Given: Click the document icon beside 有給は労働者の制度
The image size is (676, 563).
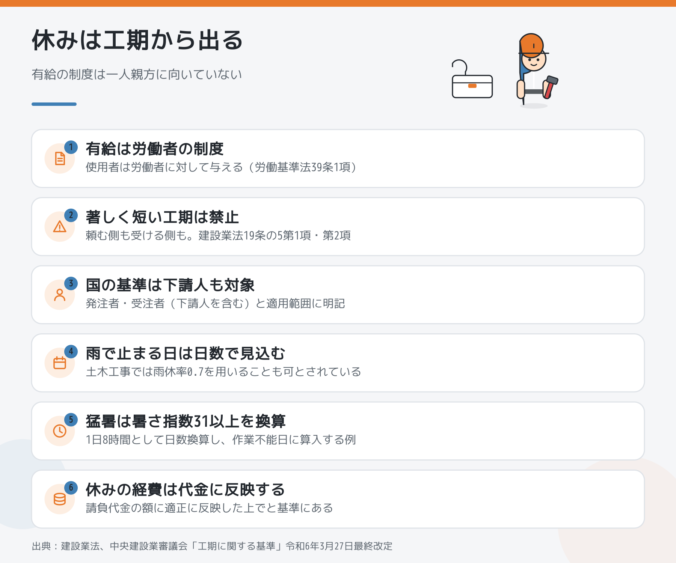Looking at the screenshot, I should pyautogui.click(x=60, y=158).
